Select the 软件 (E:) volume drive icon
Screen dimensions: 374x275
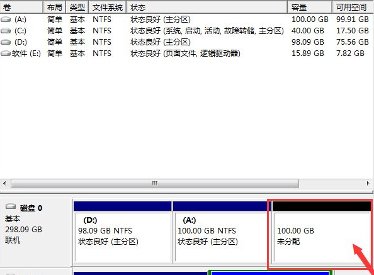[6, 53]
